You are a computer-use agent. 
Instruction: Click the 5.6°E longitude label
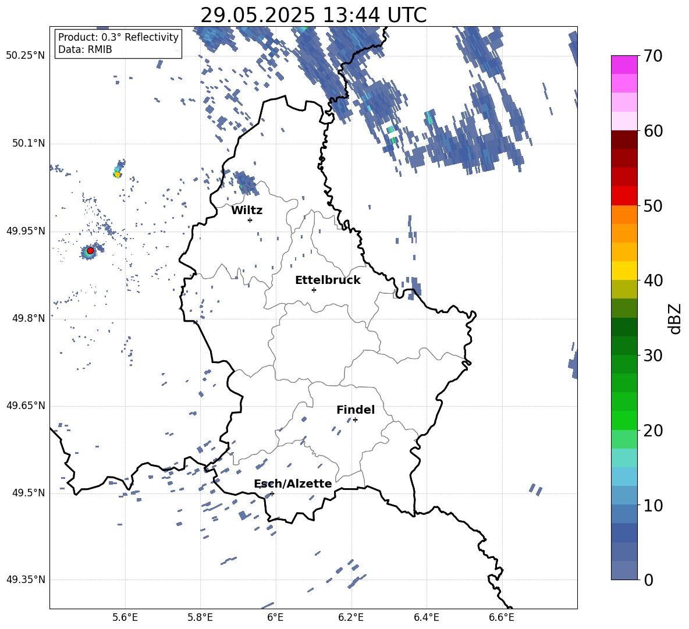pyautogui.click(x=125, y=618)
